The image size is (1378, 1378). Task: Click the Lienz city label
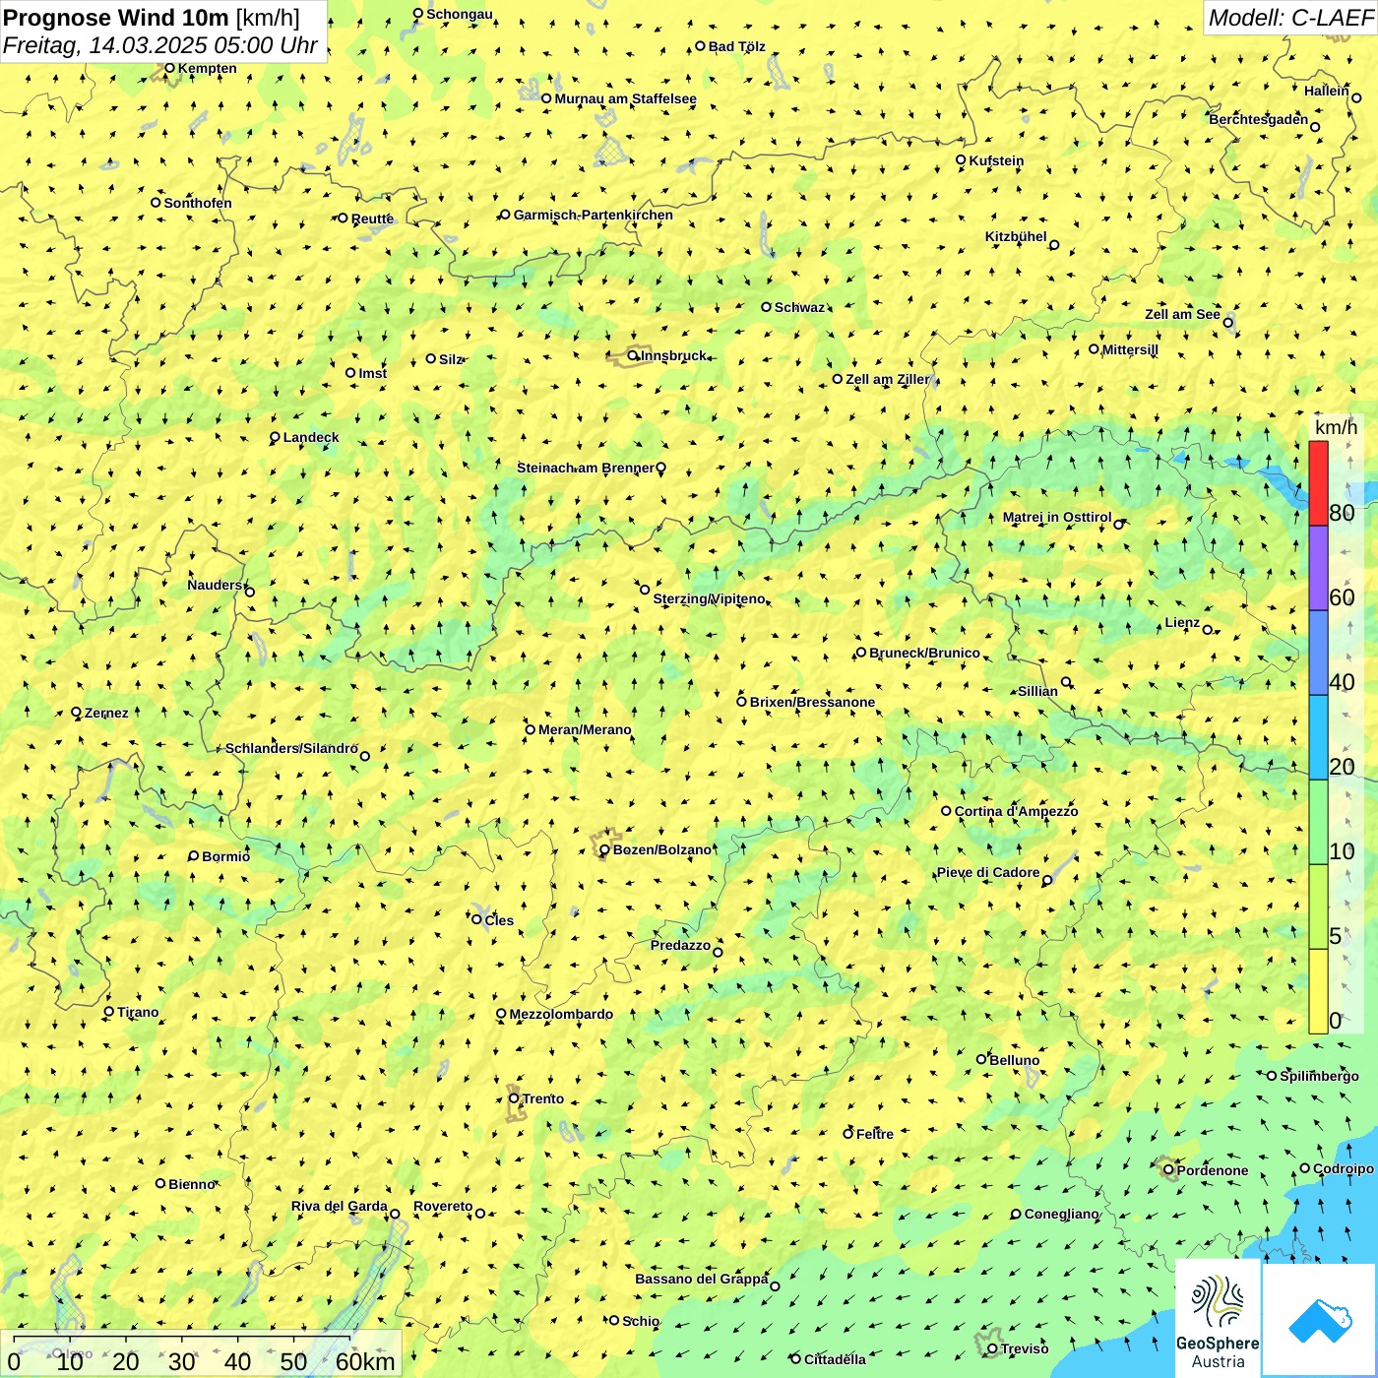(x=1182, y=623)
